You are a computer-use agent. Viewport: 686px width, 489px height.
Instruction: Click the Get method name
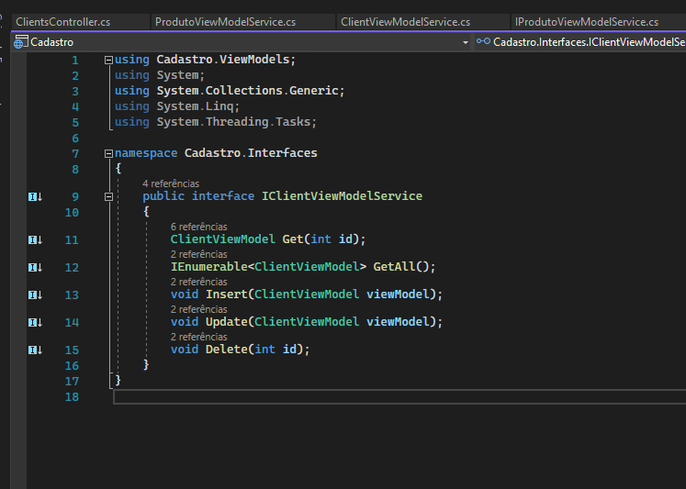pyautogui.click(x=293, y=239)
